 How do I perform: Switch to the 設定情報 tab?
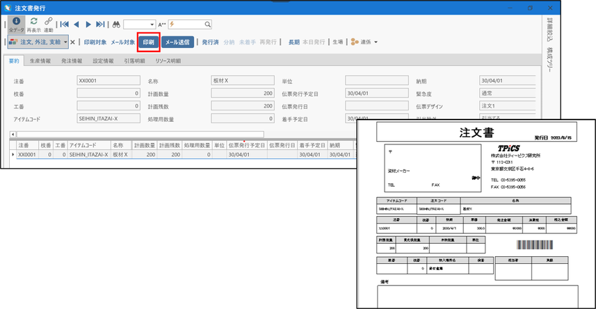(x=104, y=60)
